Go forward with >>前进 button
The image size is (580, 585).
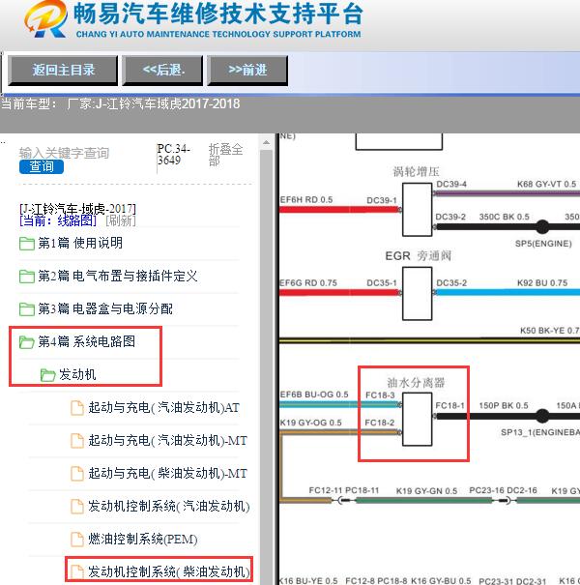coord(247,71)
